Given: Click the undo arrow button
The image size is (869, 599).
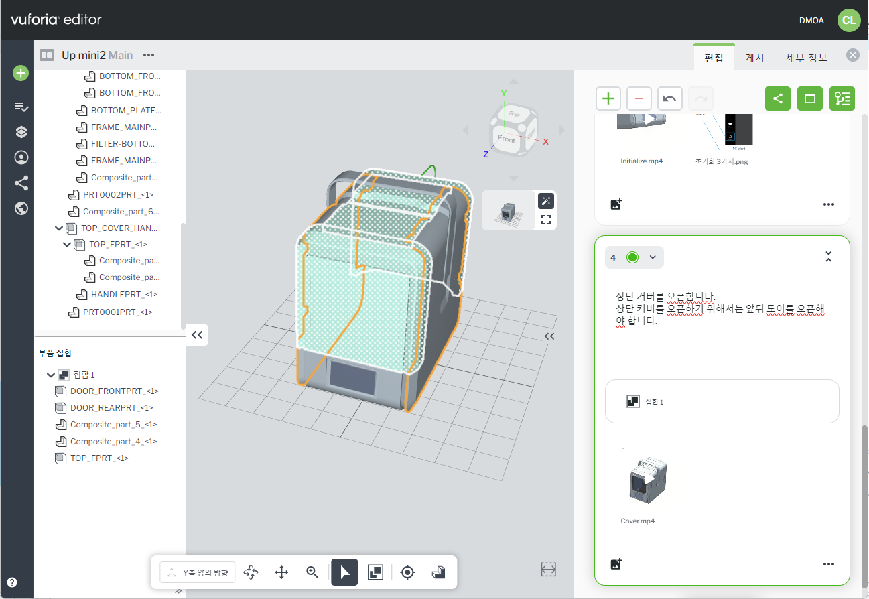Looking at the screenshot, I should coord(669,99).
